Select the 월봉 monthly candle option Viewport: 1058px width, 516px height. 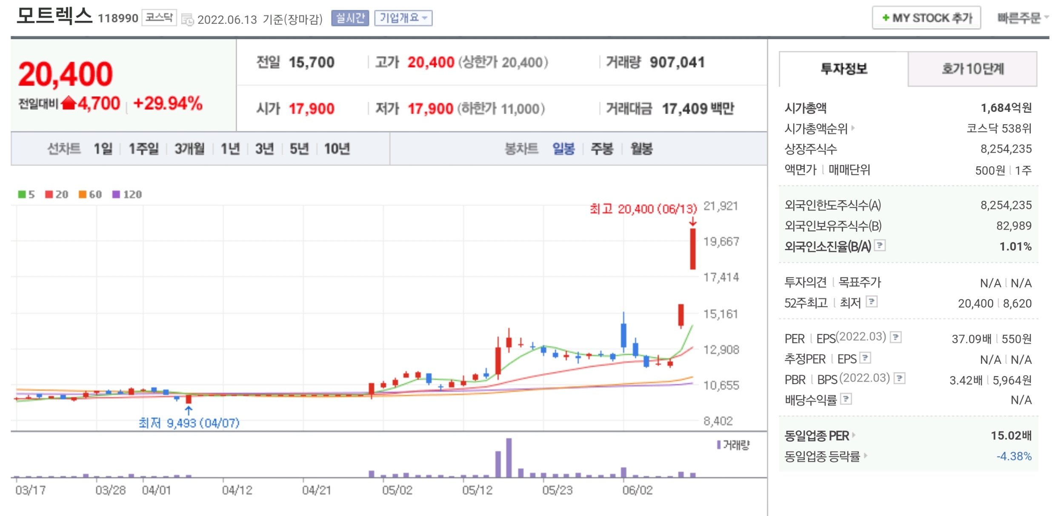coord(641,149)
